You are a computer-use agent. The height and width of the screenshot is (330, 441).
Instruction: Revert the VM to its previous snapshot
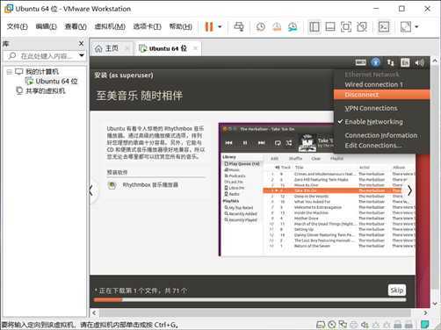[277, 27]
